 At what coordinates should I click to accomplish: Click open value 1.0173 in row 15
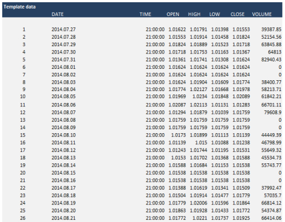(178, 135)
